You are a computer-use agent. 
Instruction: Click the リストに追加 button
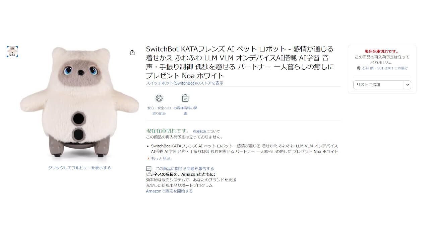[x=379, y=85]
